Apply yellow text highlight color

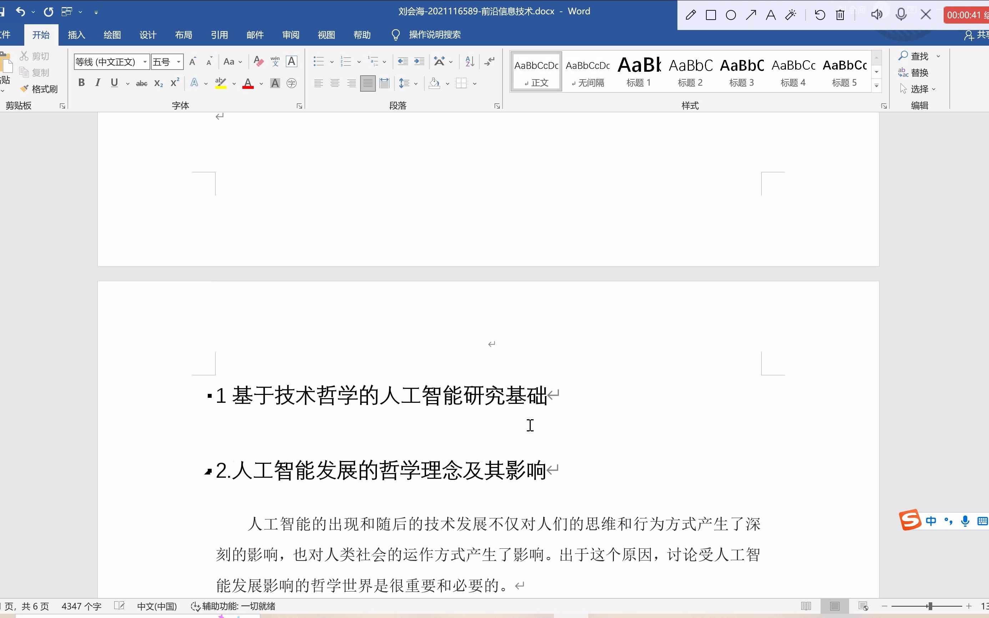tap(220, 83)
